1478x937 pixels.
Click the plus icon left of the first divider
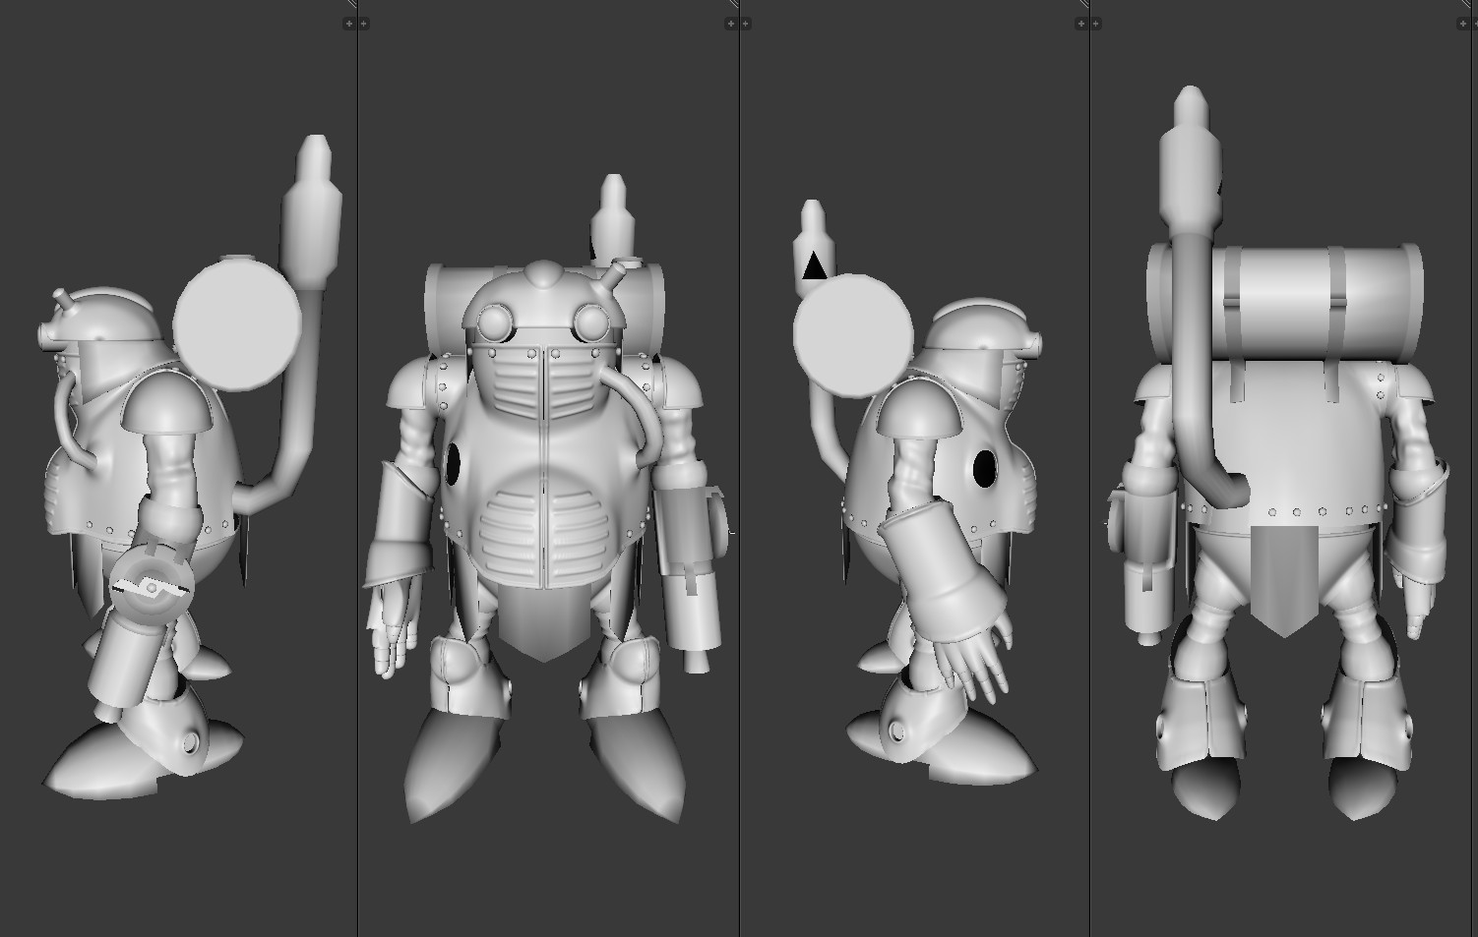[x=349, y=22]
